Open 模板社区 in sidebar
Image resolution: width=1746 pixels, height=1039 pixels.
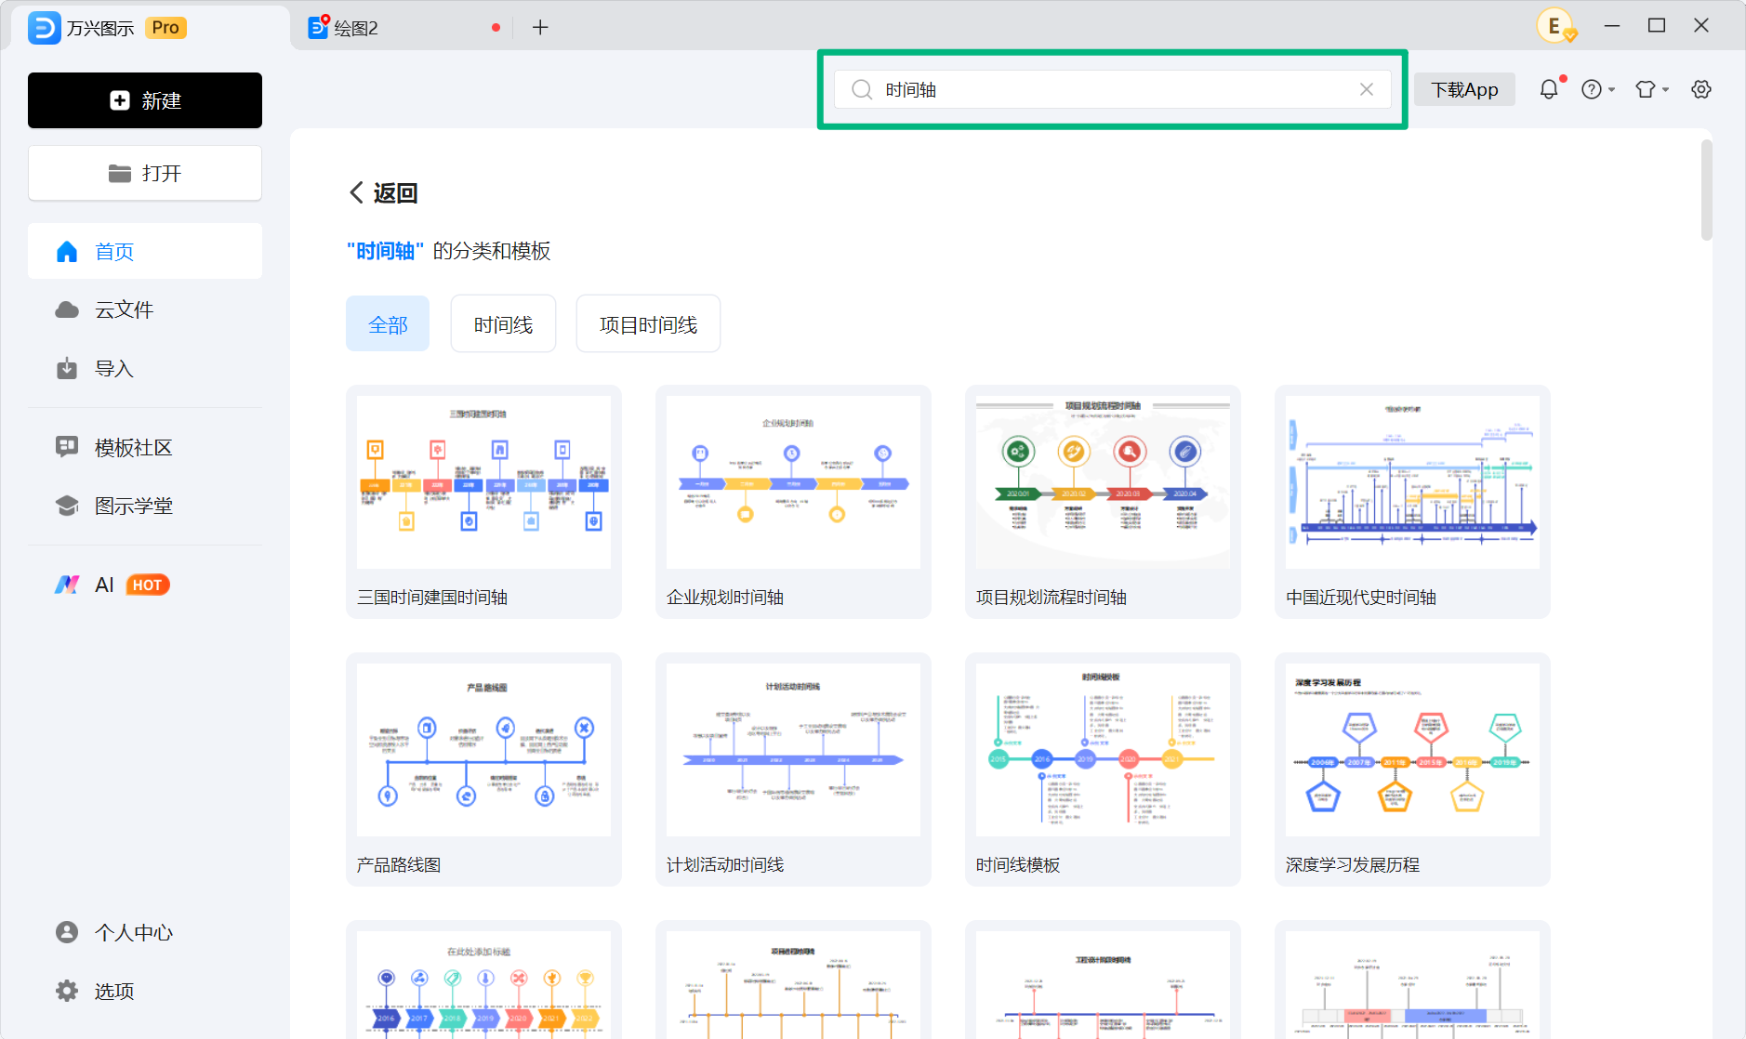pos(145,447)
